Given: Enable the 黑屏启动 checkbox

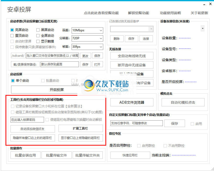Looking at the screenshot, I should [38, 30].
